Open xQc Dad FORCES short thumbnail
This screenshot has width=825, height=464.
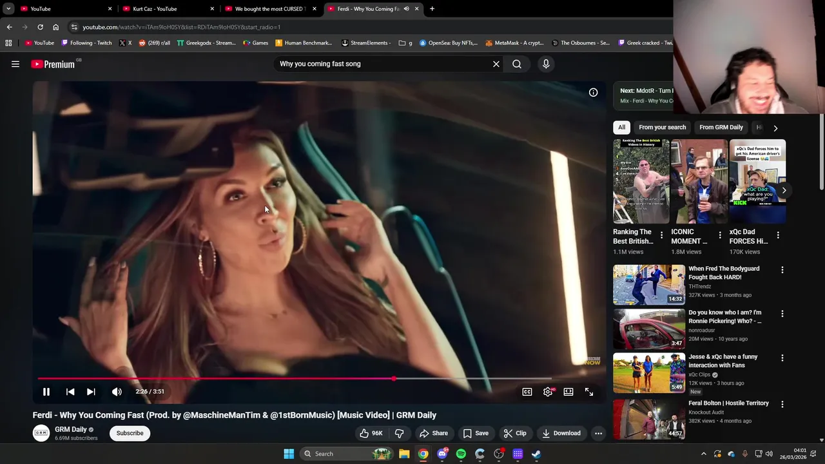(x=757, y=181)
